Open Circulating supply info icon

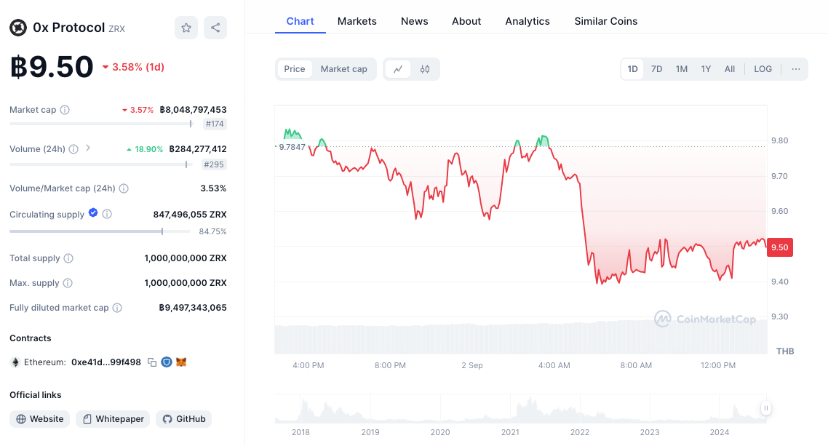pyautogui.click(x=107, y=215)
